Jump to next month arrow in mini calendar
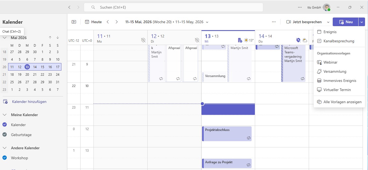This screenshot has width=368, height=170. [58, 37]
